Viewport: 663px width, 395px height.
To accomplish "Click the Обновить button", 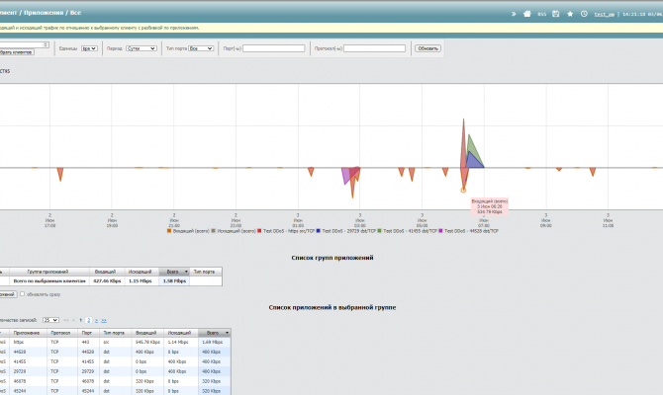I will pyautogui.click(x=426, y=47).
